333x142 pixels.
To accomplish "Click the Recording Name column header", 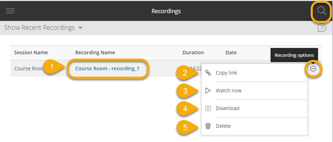I will click(x=95, y=53).
